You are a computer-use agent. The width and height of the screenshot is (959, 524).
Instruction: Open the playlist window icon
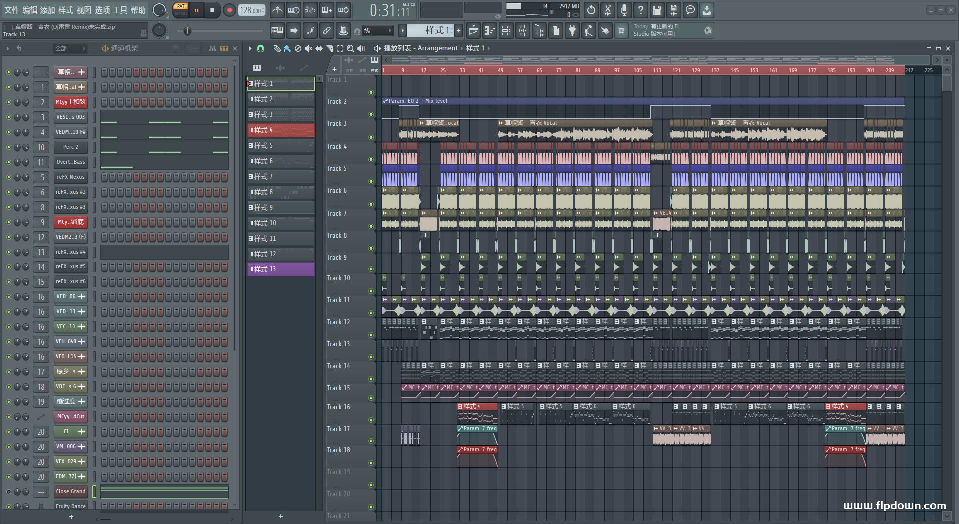(474, 31)
